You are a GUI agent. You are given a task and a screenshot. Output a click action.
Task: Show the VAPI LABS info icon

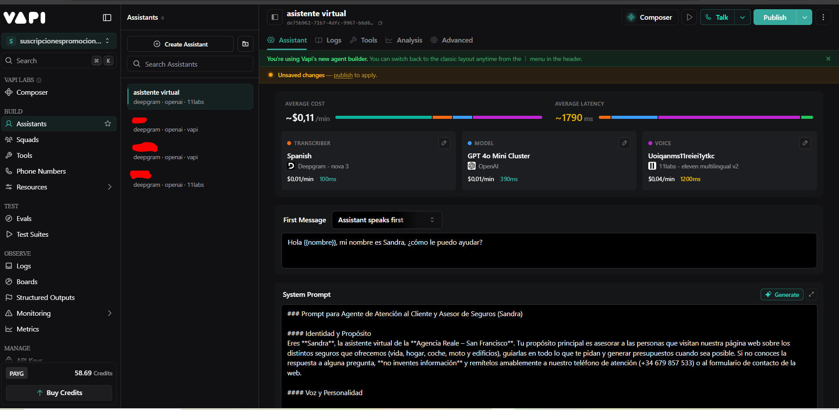point(39,80)
